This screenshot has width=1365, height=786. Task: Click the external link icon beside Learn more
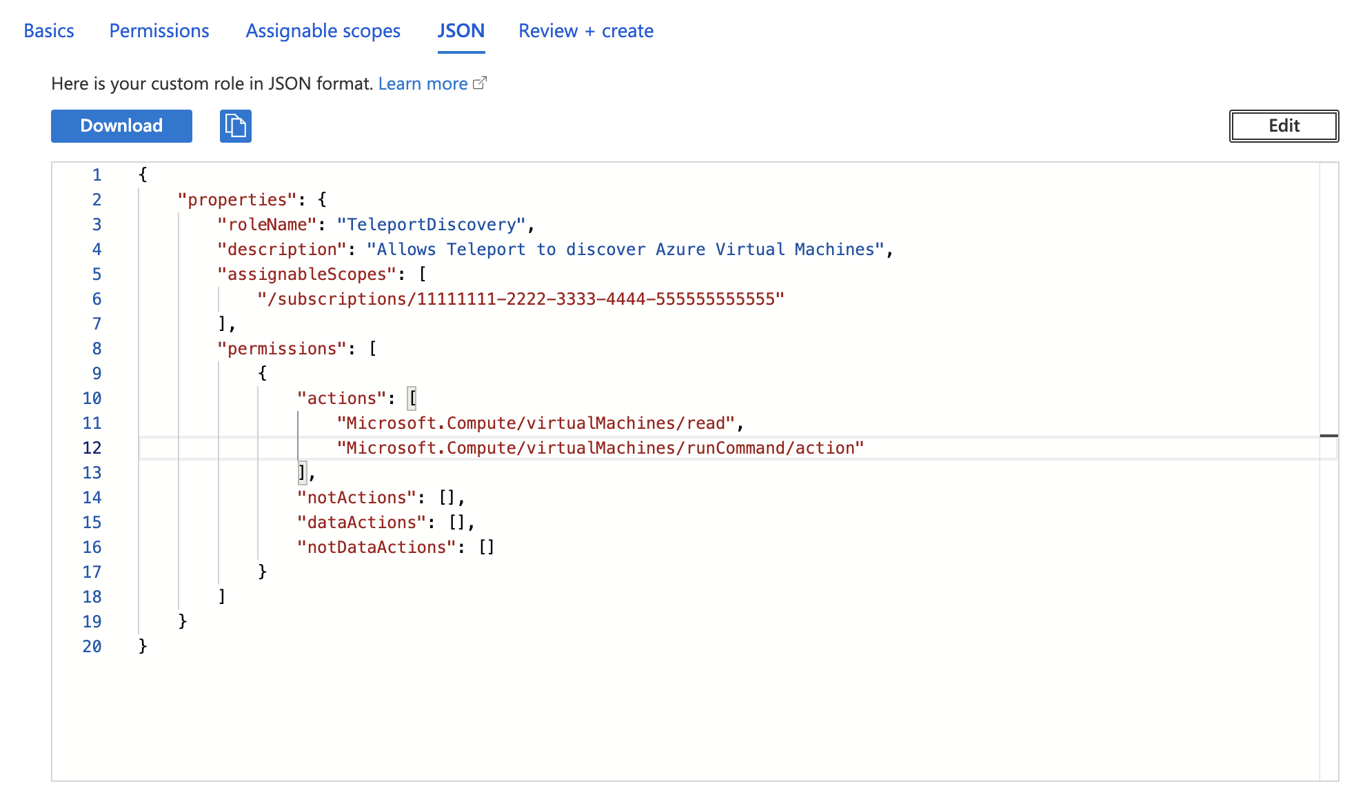tap(481, 83)
